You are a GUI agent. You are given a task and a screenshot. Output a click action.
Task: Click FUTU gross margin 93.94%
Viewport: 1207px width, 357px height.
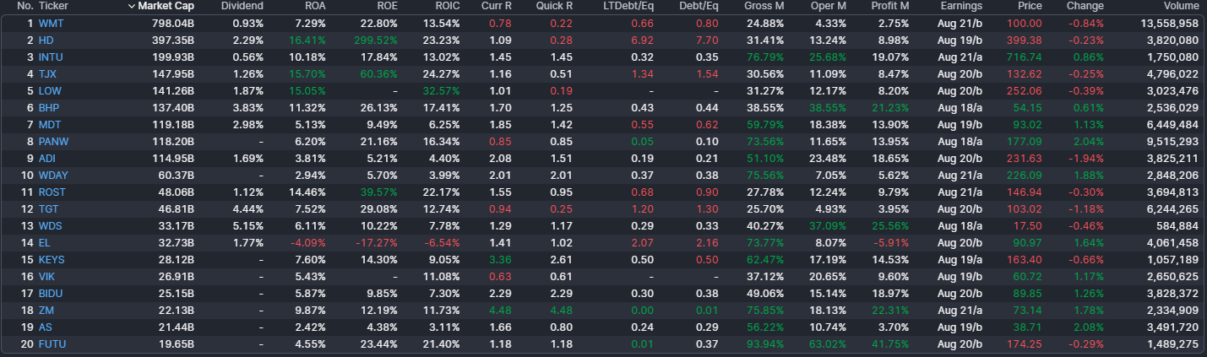pos(766,343)
